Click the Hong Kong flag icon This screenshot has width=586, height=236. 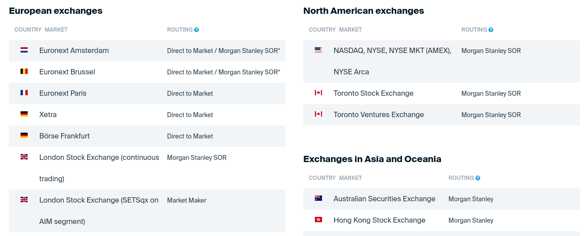318,220
